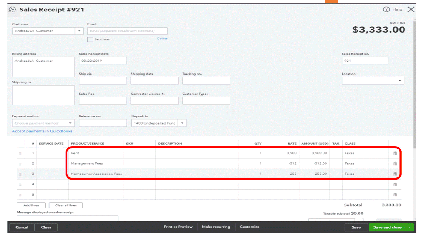Select Print or Preview
Screen dimensions: 424x238
point(178,227)
